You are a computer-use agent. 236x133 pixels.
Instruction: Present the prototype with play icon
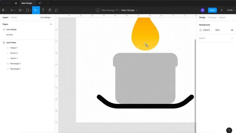pyautogui.click(x=222, y=10)
